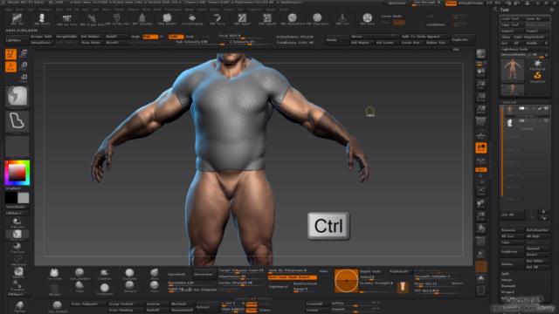Select the black secondary color swatch
This screenshot has height=314, width=559.
pyautogui.click(x=11, y=198)
